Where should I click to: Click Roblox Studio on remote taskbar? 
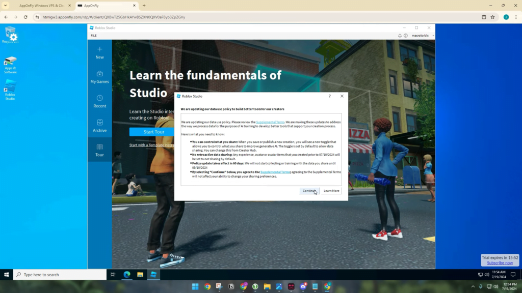(x=153, y=275)
